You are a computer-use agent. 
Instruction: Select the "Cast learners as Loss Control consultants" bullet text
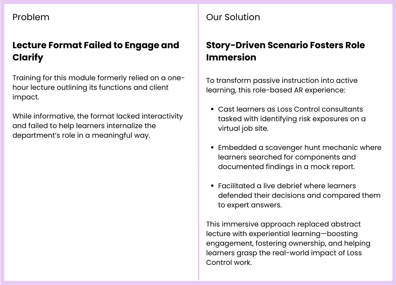(x=290, y=109)
